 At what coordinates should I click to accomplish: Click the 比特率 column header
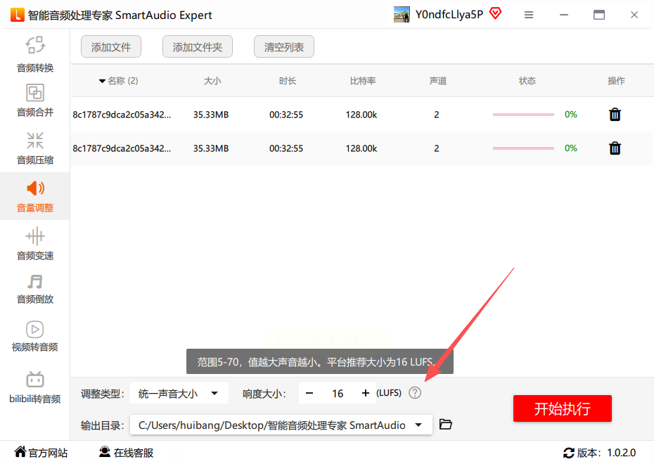click(362, 81)
